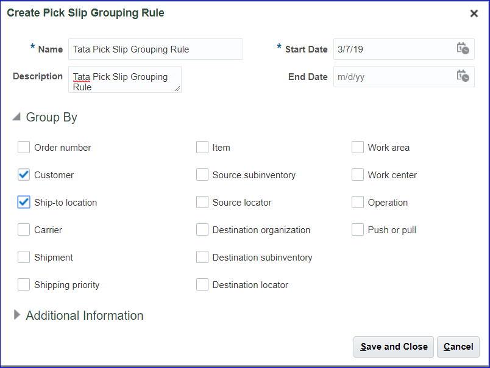Open the Start Date calendar picker

tap(463, 49)
